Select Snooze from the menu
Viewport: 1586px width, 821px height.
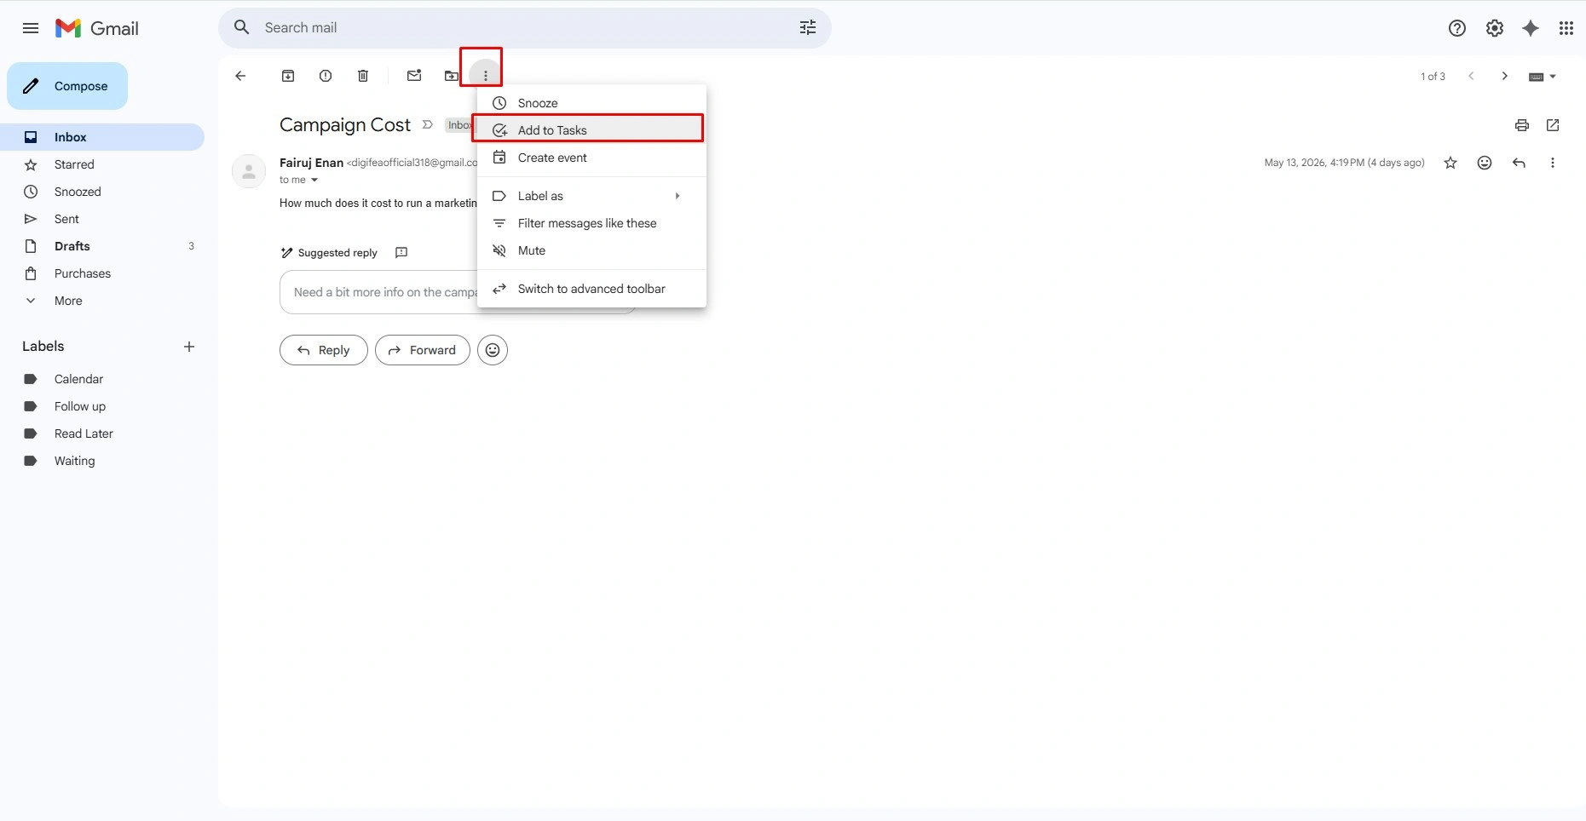point(591,103)
